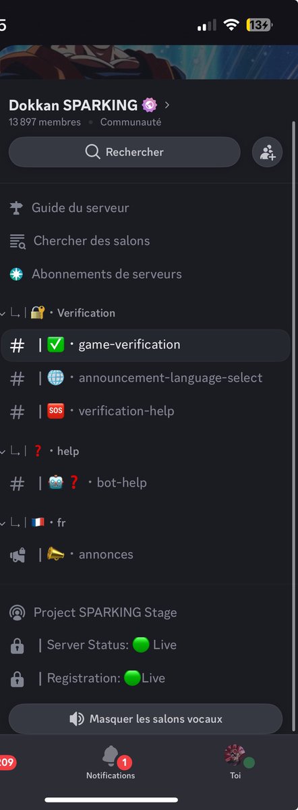
Task: Tap the server banner image
Action: [149, 62]
